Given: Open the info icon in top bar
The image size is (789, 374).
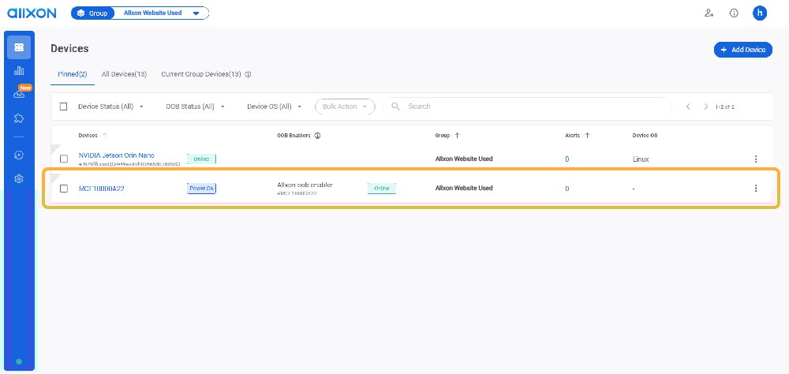Looking at the screenshot, I should 734,13.
